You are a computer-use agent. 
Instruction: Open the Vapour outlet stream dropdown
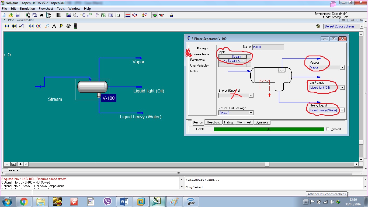342,67
